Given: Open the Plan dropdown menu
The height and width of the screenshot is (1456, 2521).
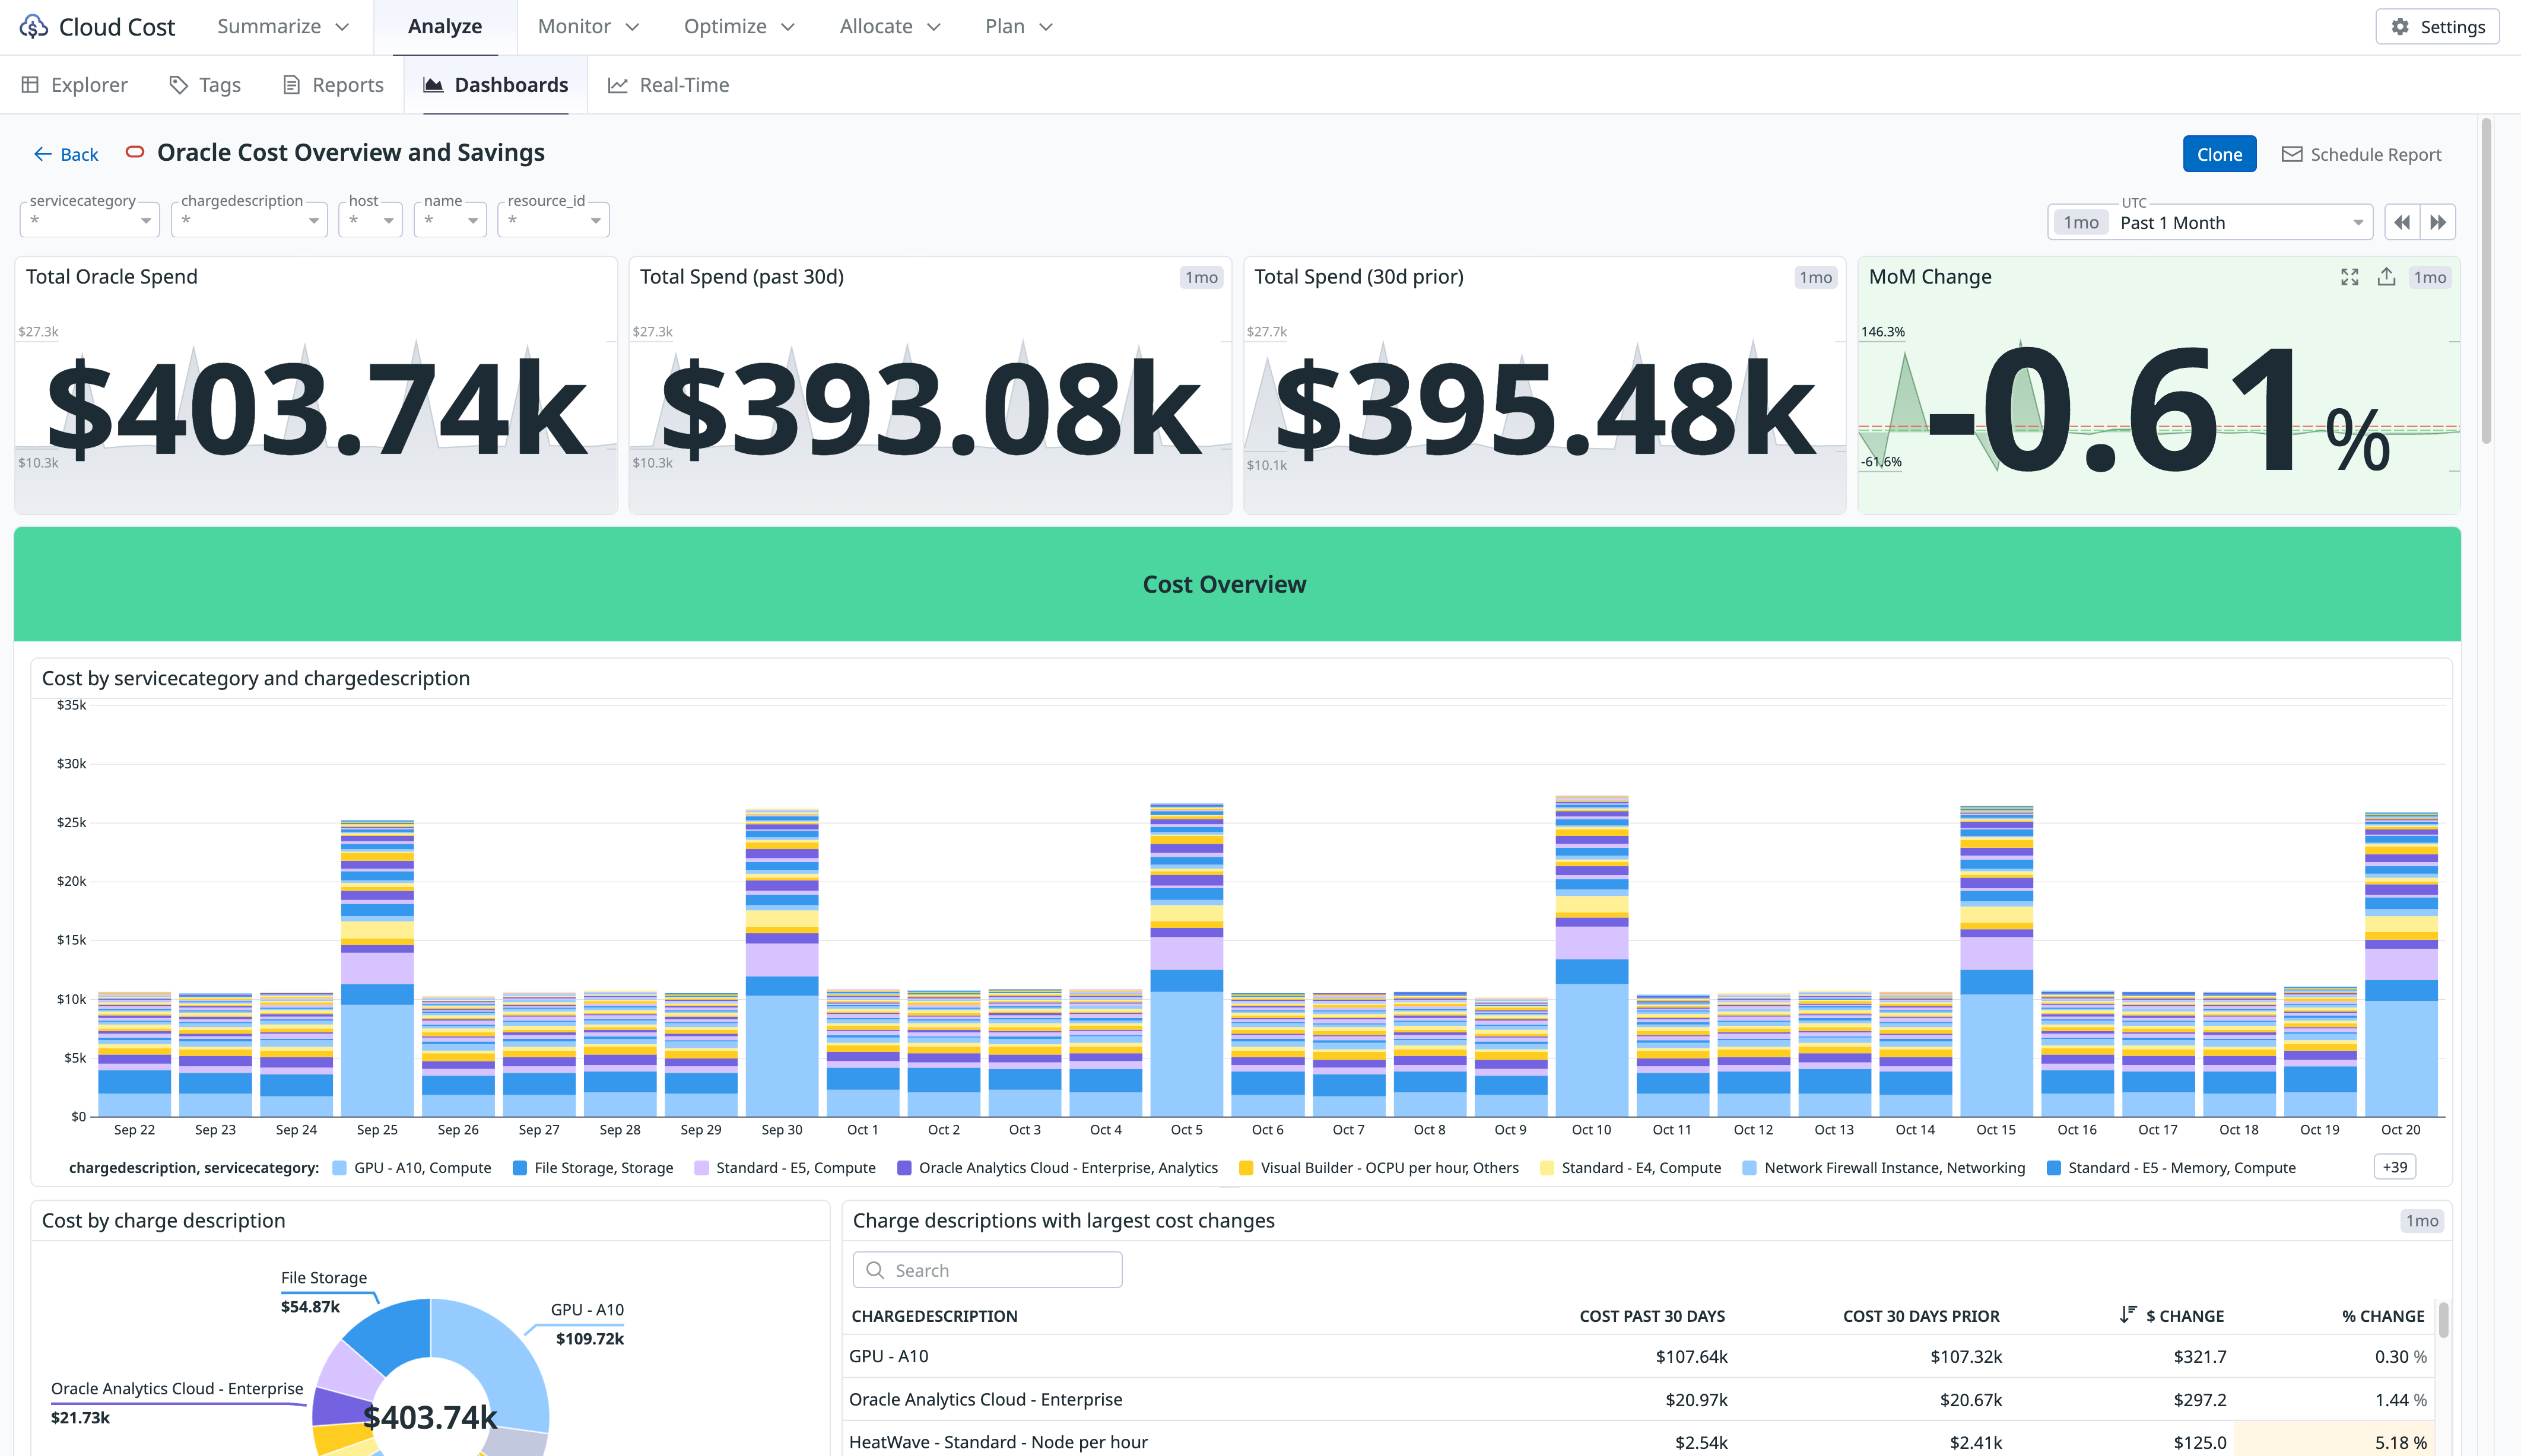Looking at the screenshot, I should [1019, 27].
